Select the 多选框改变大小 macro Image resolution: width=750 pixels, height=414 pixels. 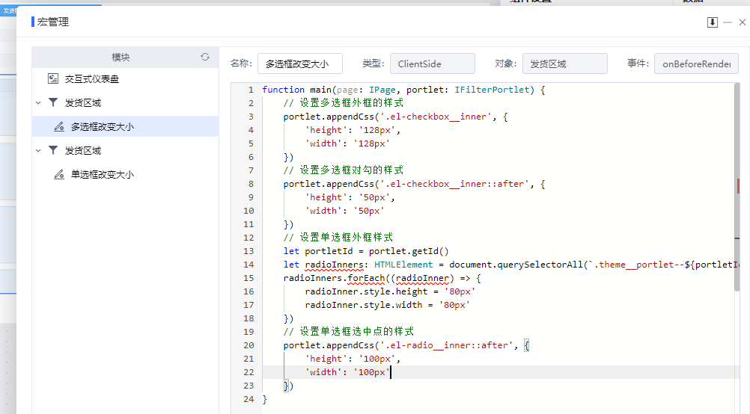click(125, 126)
